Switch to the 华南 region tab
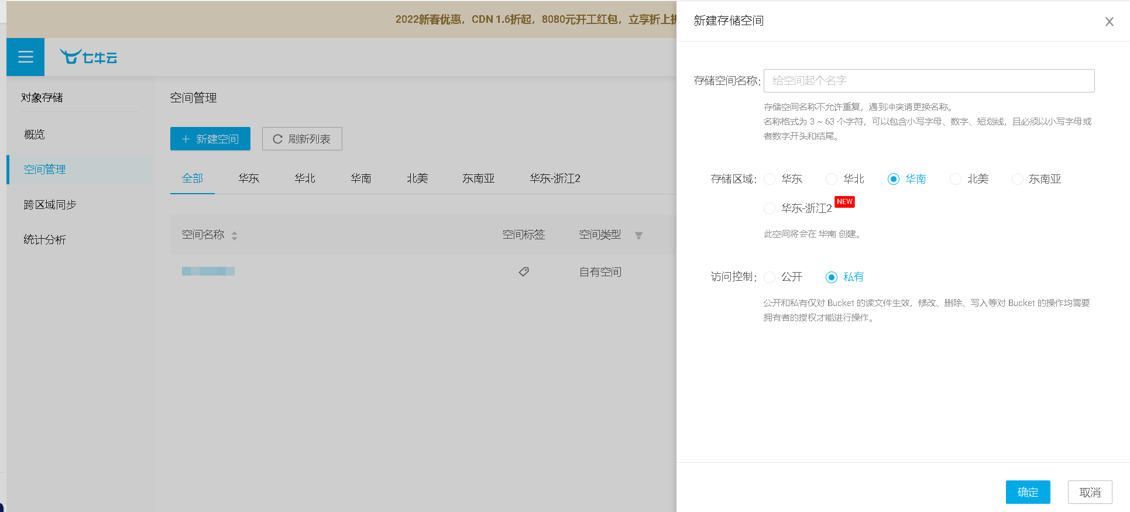 pos(361,178)
